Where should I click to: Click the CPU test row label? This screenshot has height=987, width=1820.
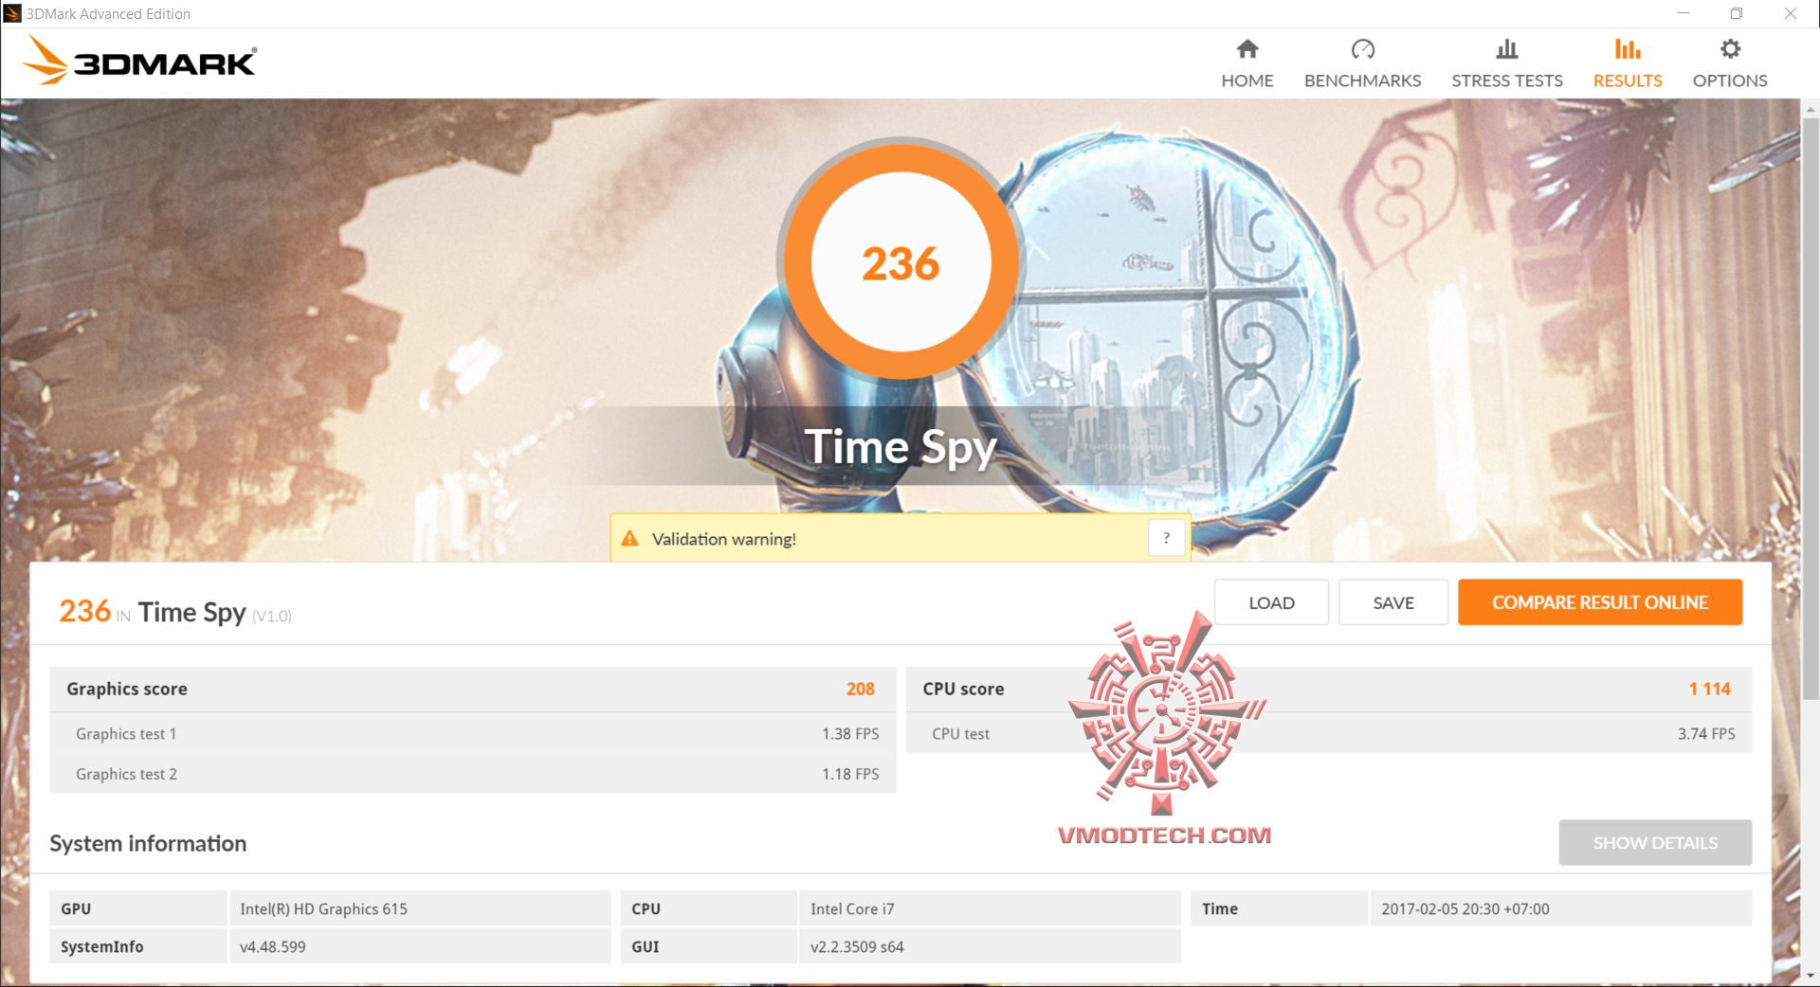960,734
